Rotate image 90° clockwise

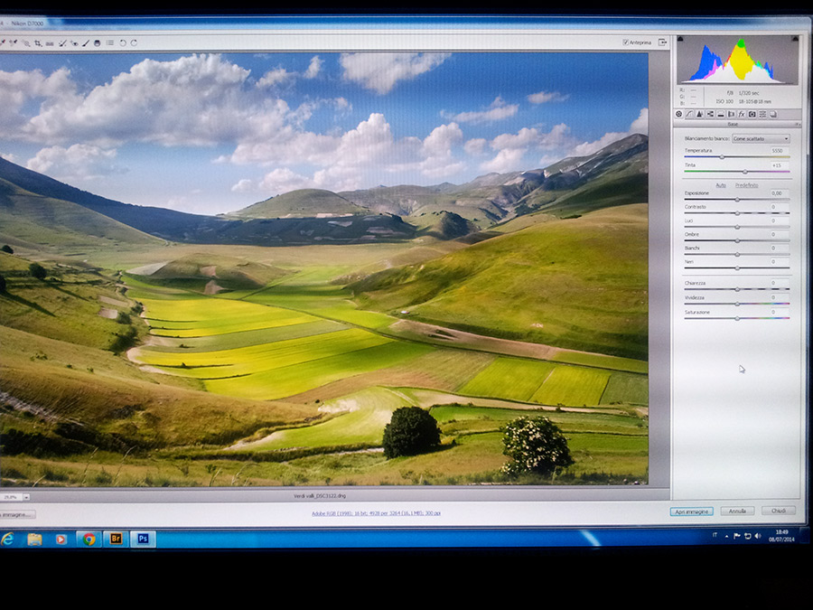134,43
